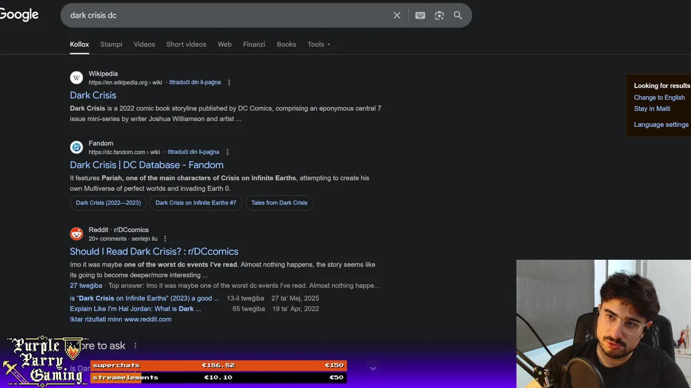Open the Tools dropdown
691x388 pixels.
pyautogui.click(x=319, y=44)
